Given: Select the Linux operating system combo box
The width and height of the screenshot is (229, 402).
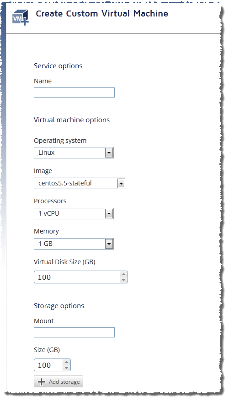Looking at the screenshot, I should click(74, 153).
